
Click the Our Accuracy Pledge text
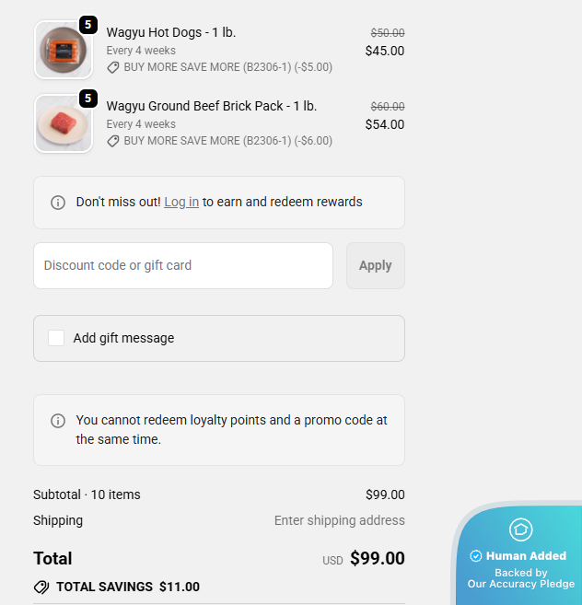(520, 584)
